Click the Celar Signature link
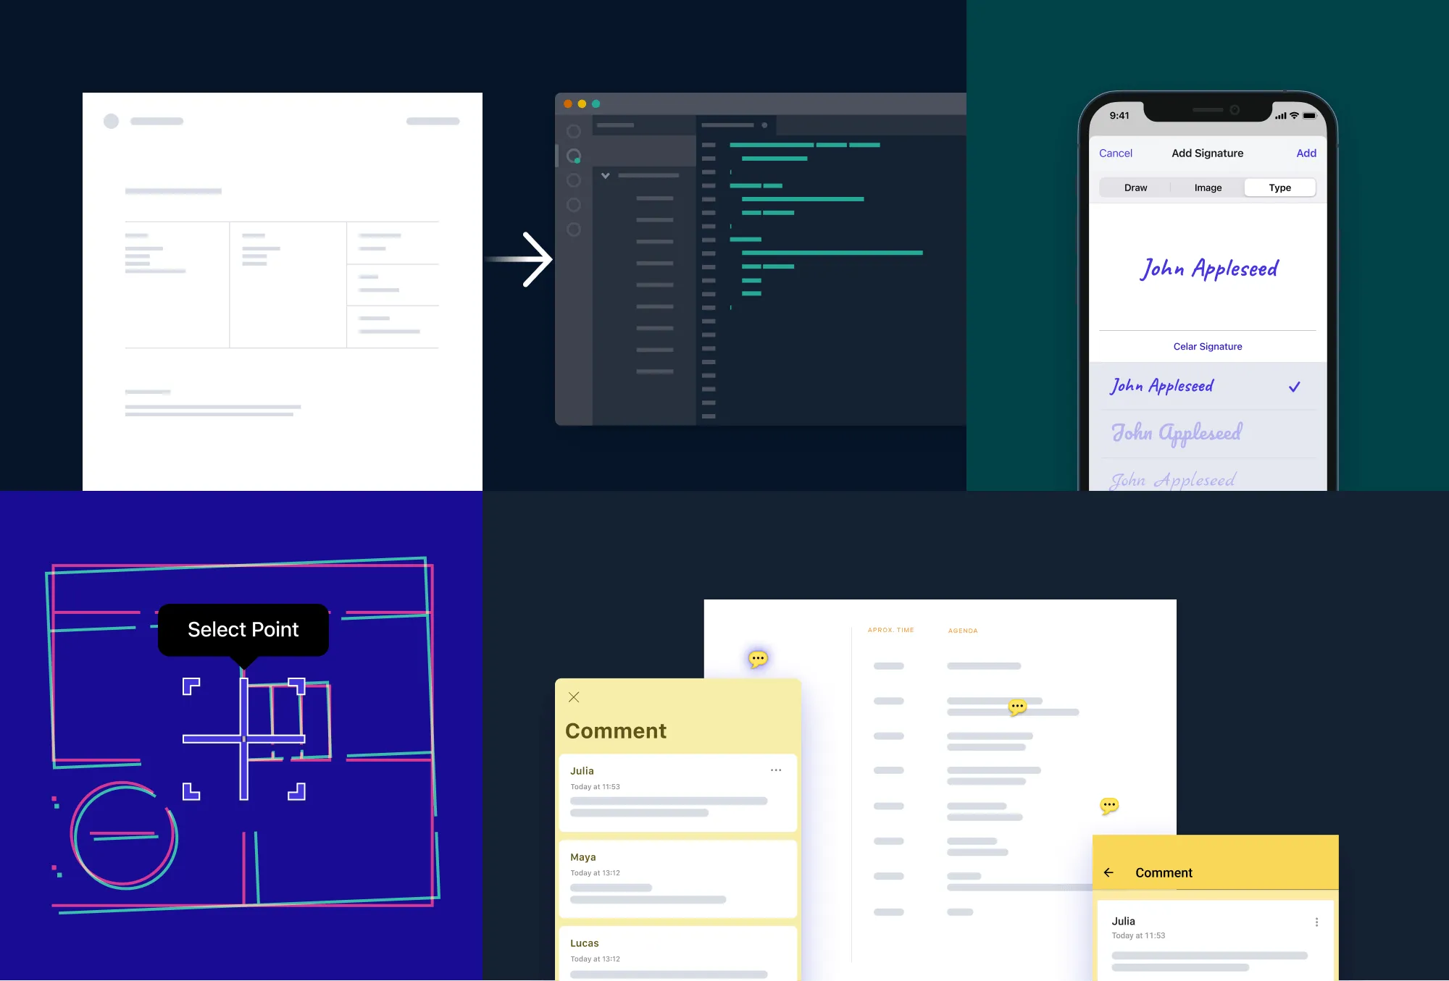The height and width of the screenshot is (981, 1449). tap(1207, 347)
